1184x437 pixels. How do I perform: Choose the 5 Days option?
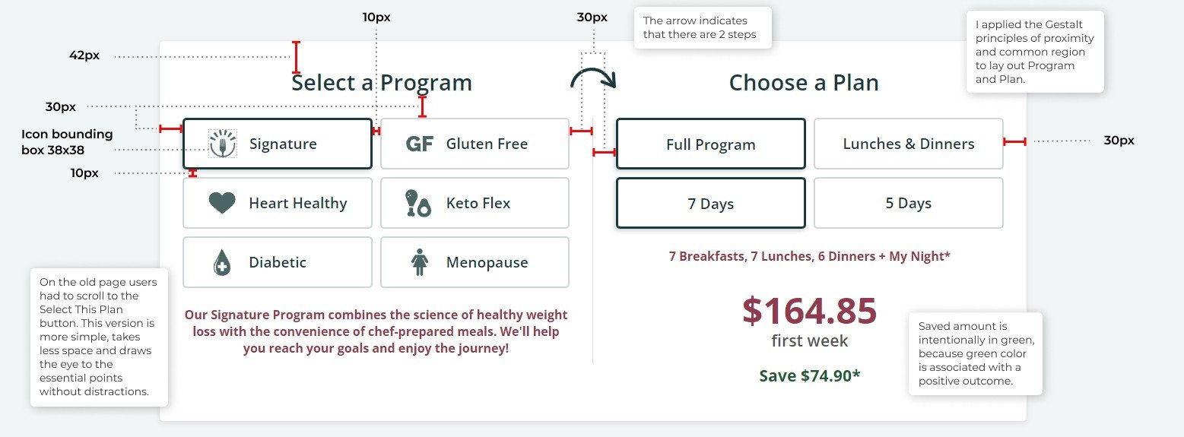coord(909,203)
